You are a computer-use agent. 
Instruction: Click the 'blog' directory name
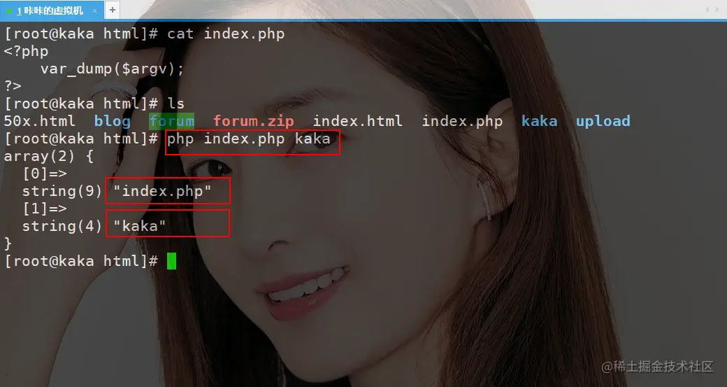point(113,121)
